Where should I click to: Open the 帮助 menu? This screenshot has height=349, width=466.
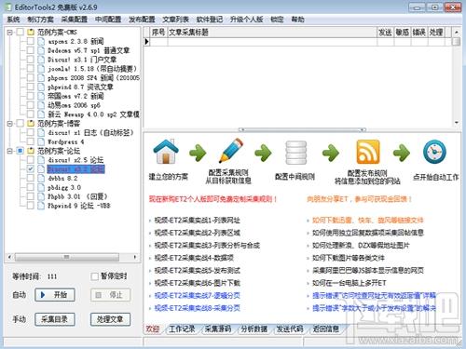point(297,20)
